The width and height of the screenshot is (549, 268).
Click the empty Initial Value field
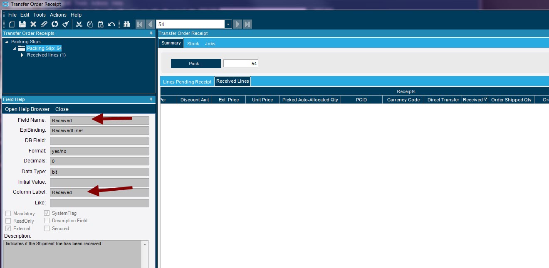(x=99, y=182)
